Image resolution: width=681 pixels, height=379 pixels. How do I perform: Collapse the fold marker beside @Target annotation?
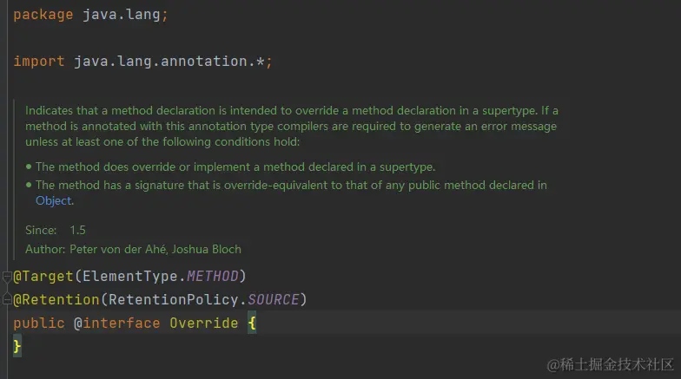[x=7, y=276]
